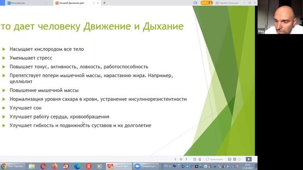Switch to reading view icon
Screen dimensions: 303x170
pyautogui.click(x=240, y=159)
